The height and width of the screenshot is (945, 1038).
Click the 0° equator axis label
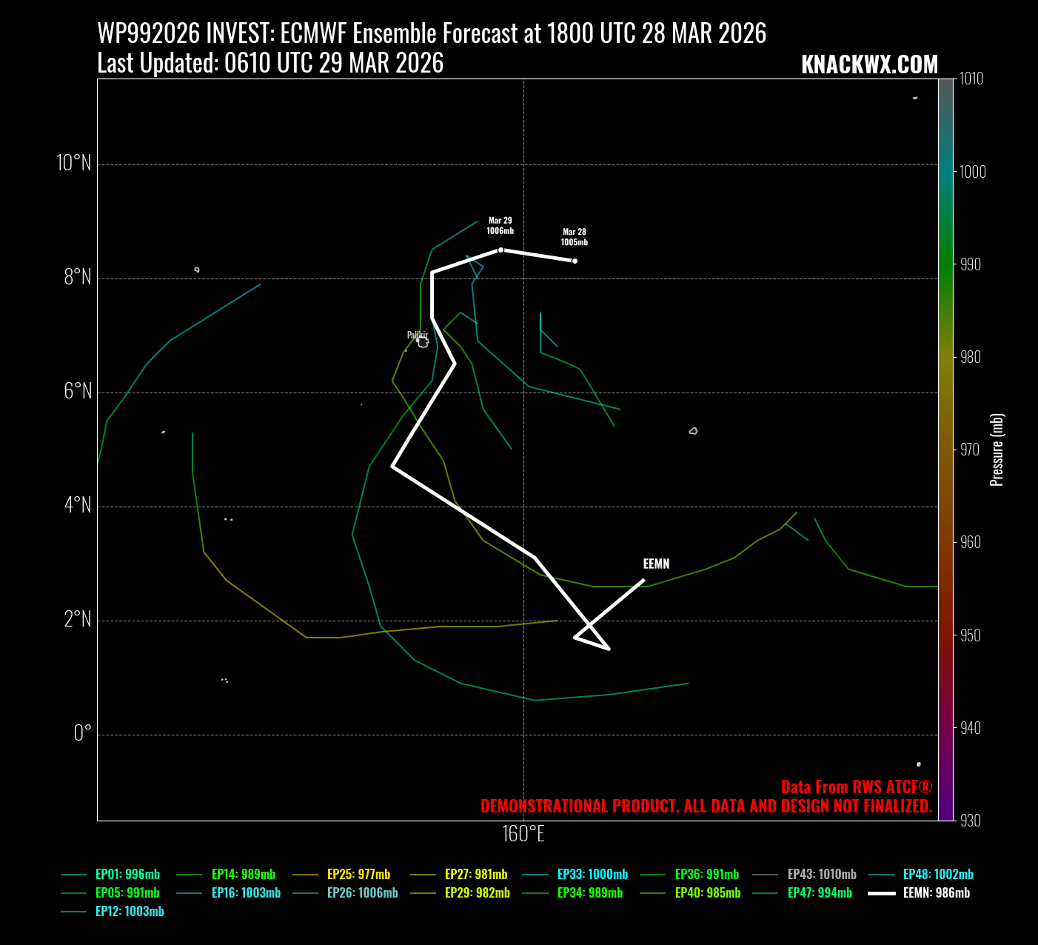pos(83,733)
